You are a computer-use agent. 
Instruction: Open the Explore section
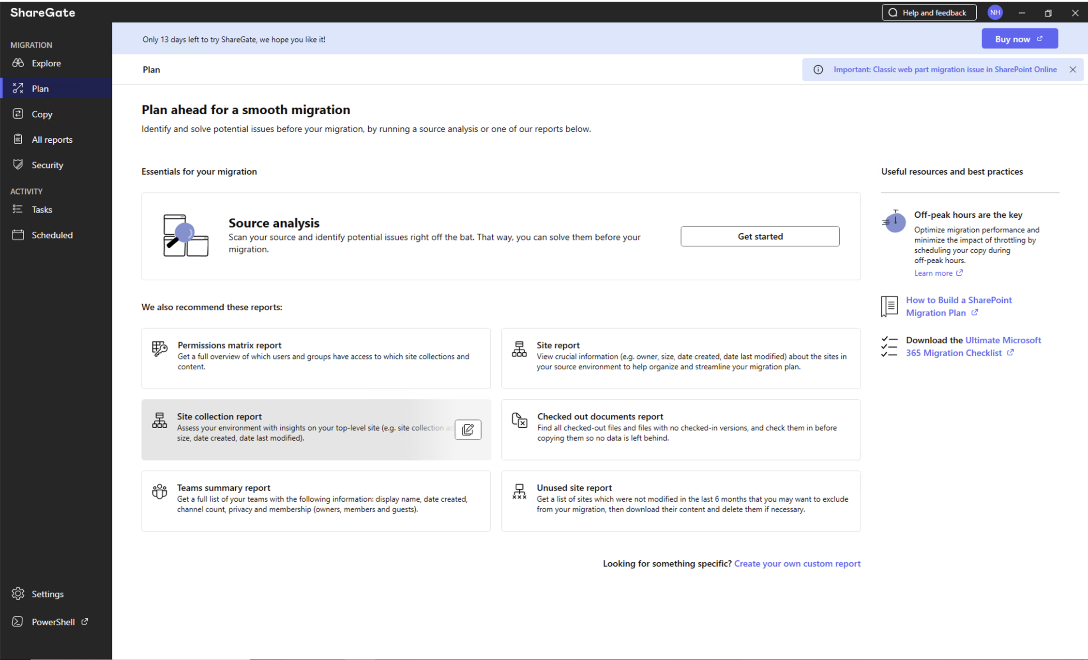[56, 63]
